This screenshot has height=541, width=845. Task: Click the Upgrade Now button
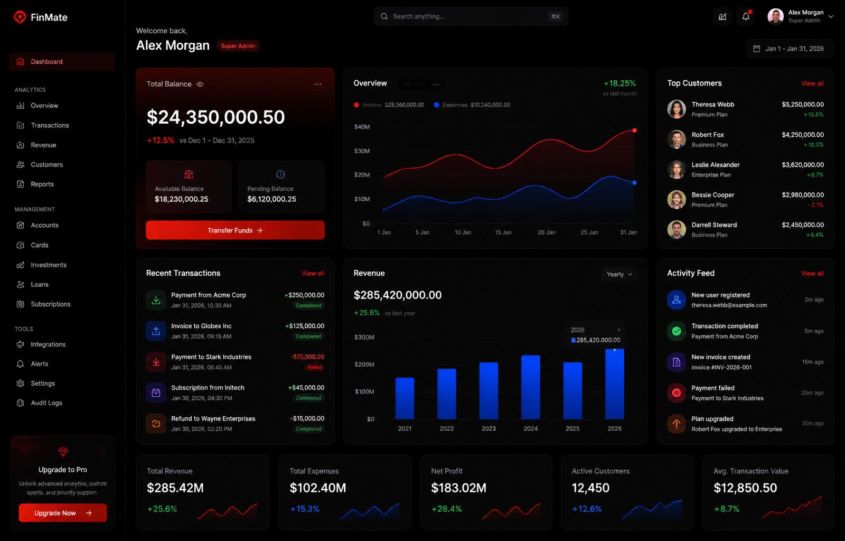[63, 513]
